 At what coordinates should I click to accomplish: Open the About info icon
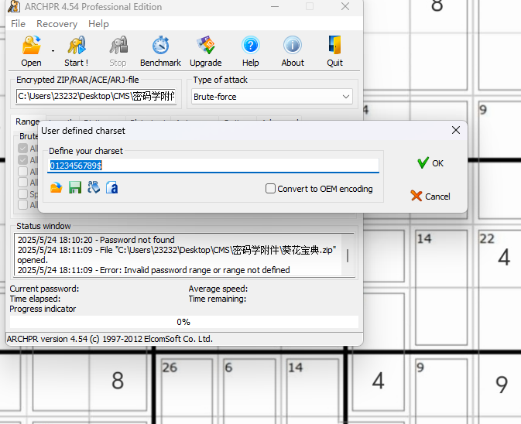click(x=292, y=46)
